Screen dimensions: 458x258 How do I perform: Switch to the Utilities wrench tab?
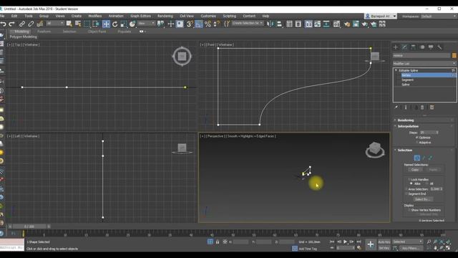click(x=439, y=47)
